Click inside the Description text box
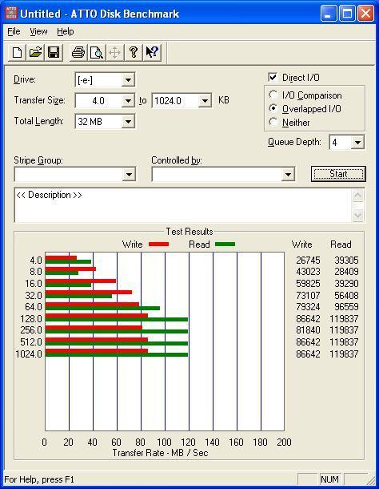The height and width of the screenshot is (489, 379). (x=184, y=205)
